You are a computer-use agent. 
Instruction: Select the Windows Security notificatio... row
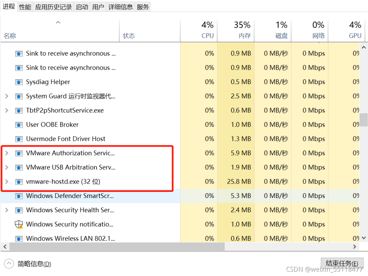click(x=180, y=224)
